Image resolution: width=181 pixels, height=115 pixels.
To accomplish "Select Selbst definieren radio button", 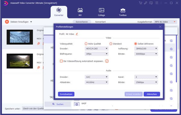I will tap(135, 44).
